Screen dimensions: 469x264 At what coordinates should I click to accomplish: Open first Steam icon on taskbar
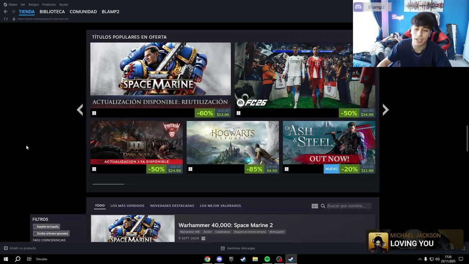pyautogui.click(x=243, y=259)
